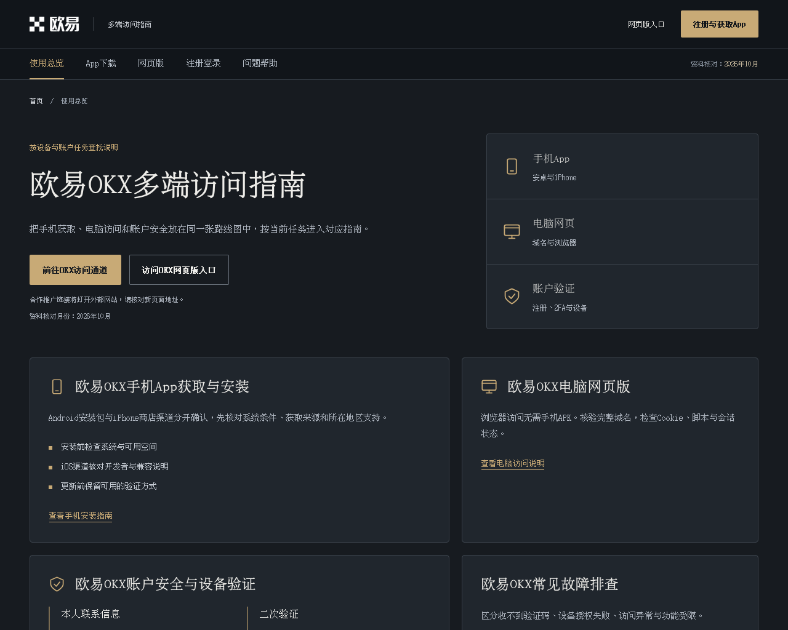Screen dimensions: 788x630
Task: Click the phone icon beside 手机App card
Action: 512,166
